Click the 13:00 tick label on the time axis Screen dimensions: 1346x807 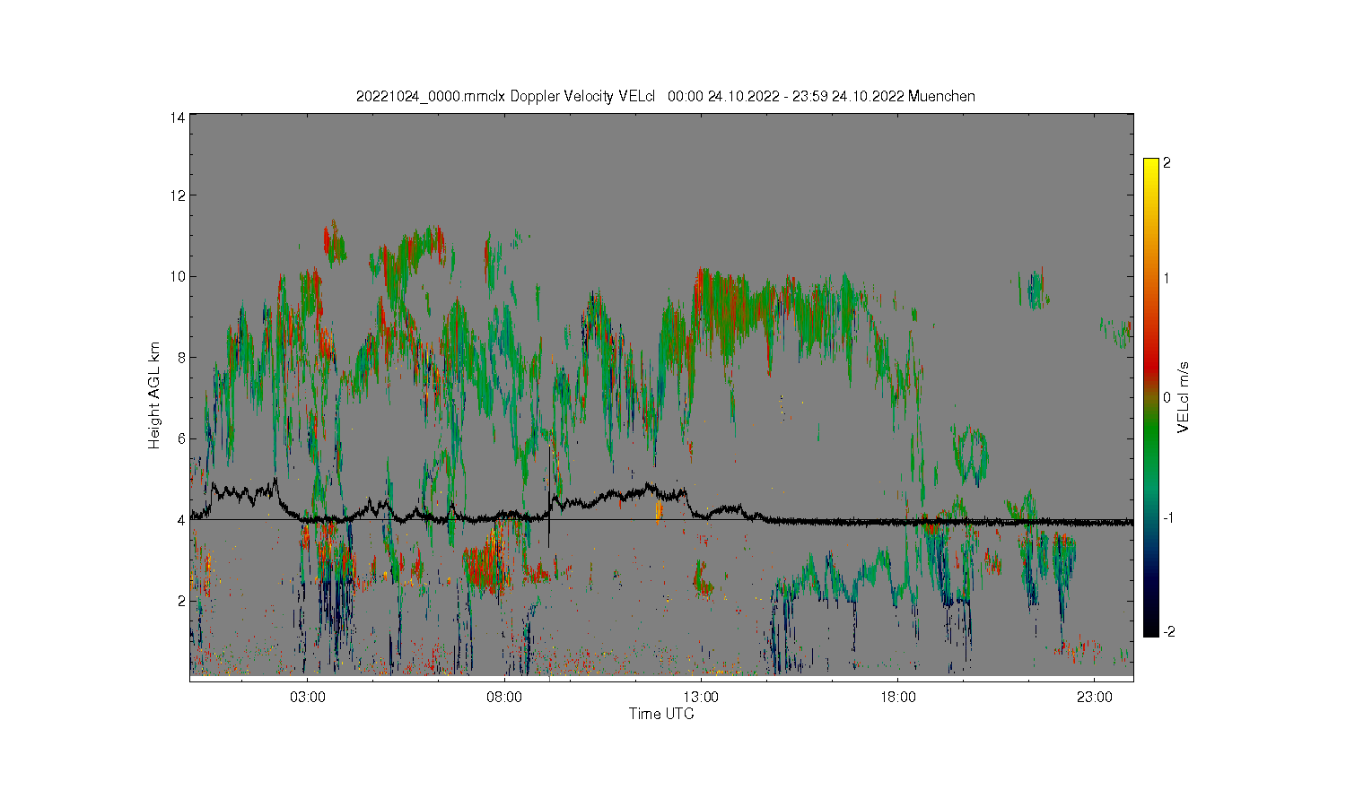(x=701, y=697)
